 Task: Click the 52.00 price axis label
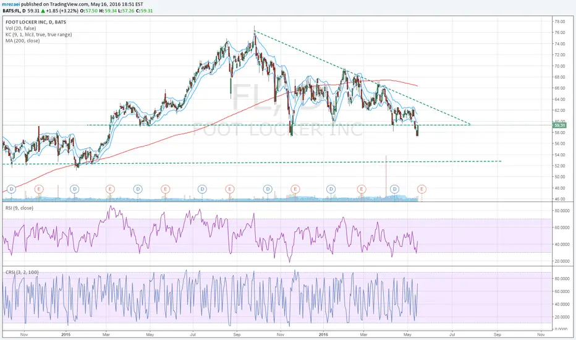pyautogui.click(x=560, y=166)
